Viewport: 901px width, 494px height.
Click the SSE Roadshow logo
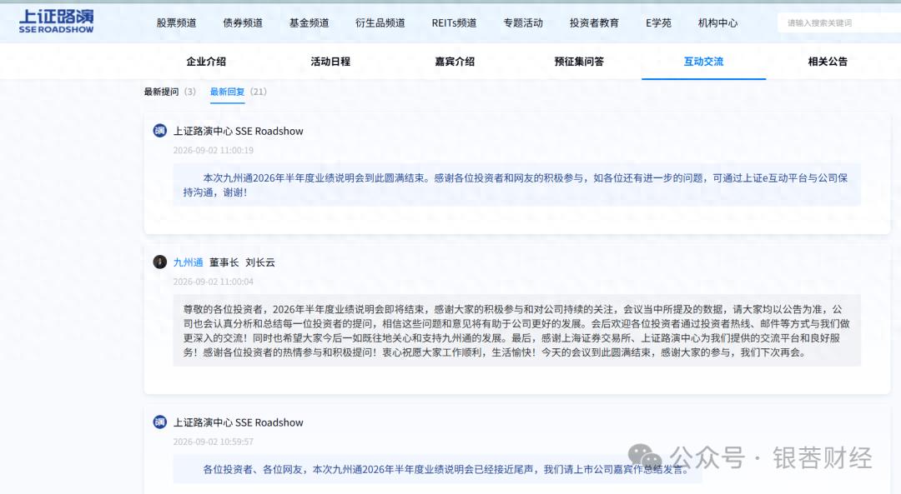tap(56, 22)
